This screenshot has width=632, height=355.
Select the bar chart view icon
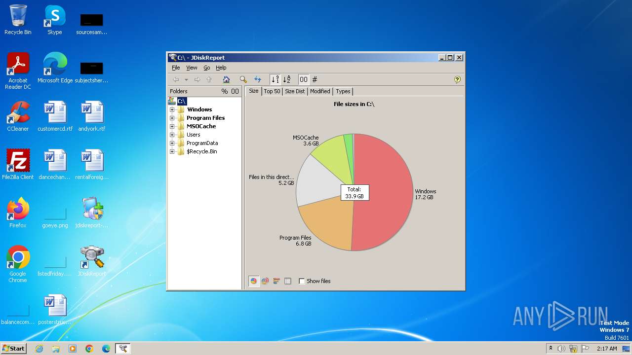coord(276,281)
